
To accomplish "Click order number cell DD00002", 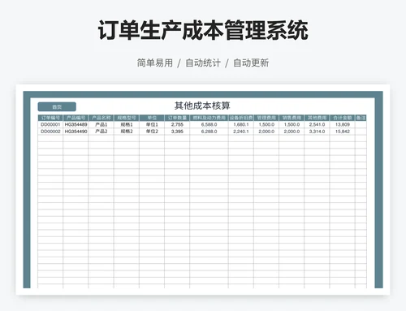I will (50, 132).
